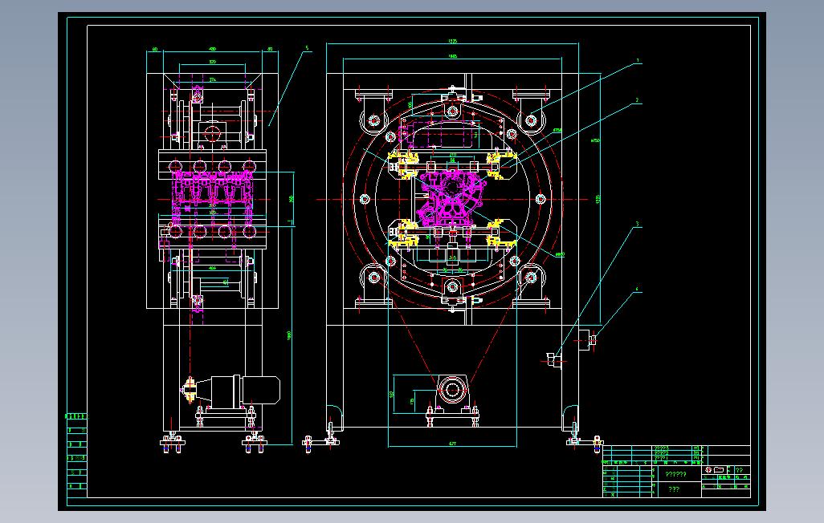
Task: Click the projection symbol in title block
Action: coord(715,470)
